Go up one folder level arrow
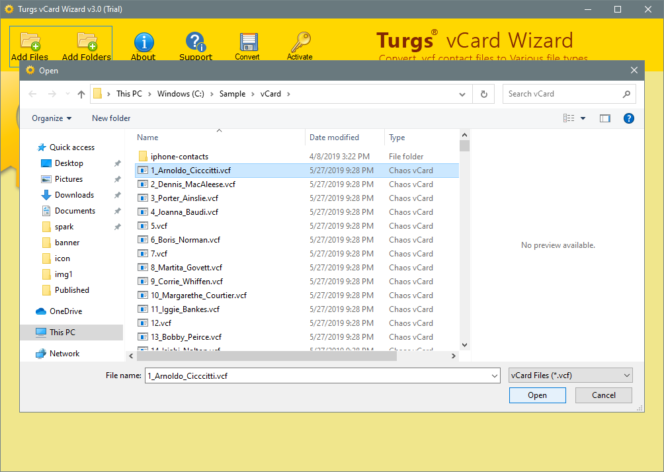This screenshot has width=664, height=472. [x=81, y=94]
